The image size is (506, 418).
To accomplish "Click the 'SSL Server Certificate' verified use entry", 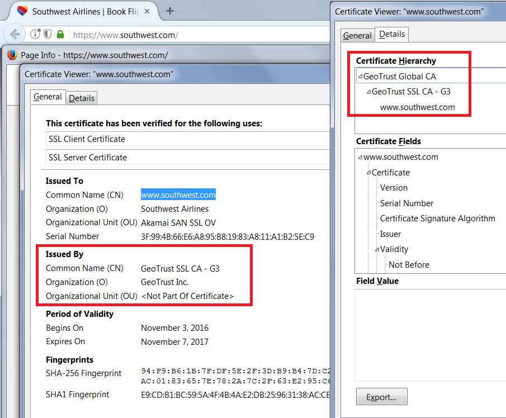I will coord(187,158).
